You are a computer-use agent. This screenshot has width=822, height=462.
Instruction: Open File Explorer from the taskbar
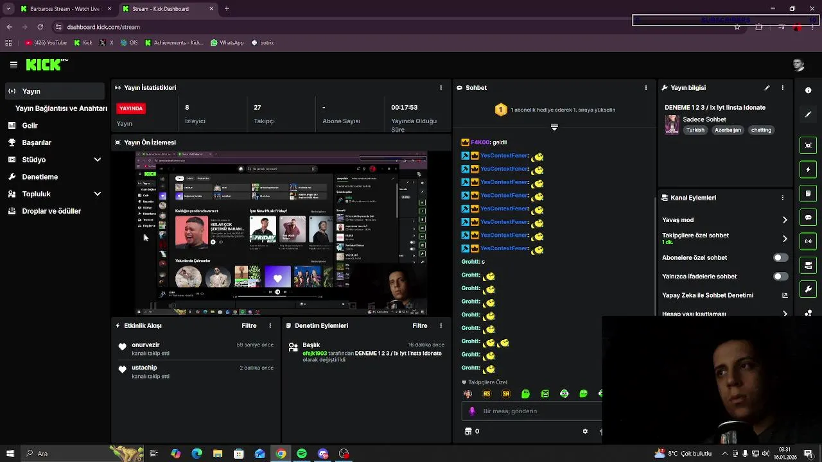pos(218,454)
